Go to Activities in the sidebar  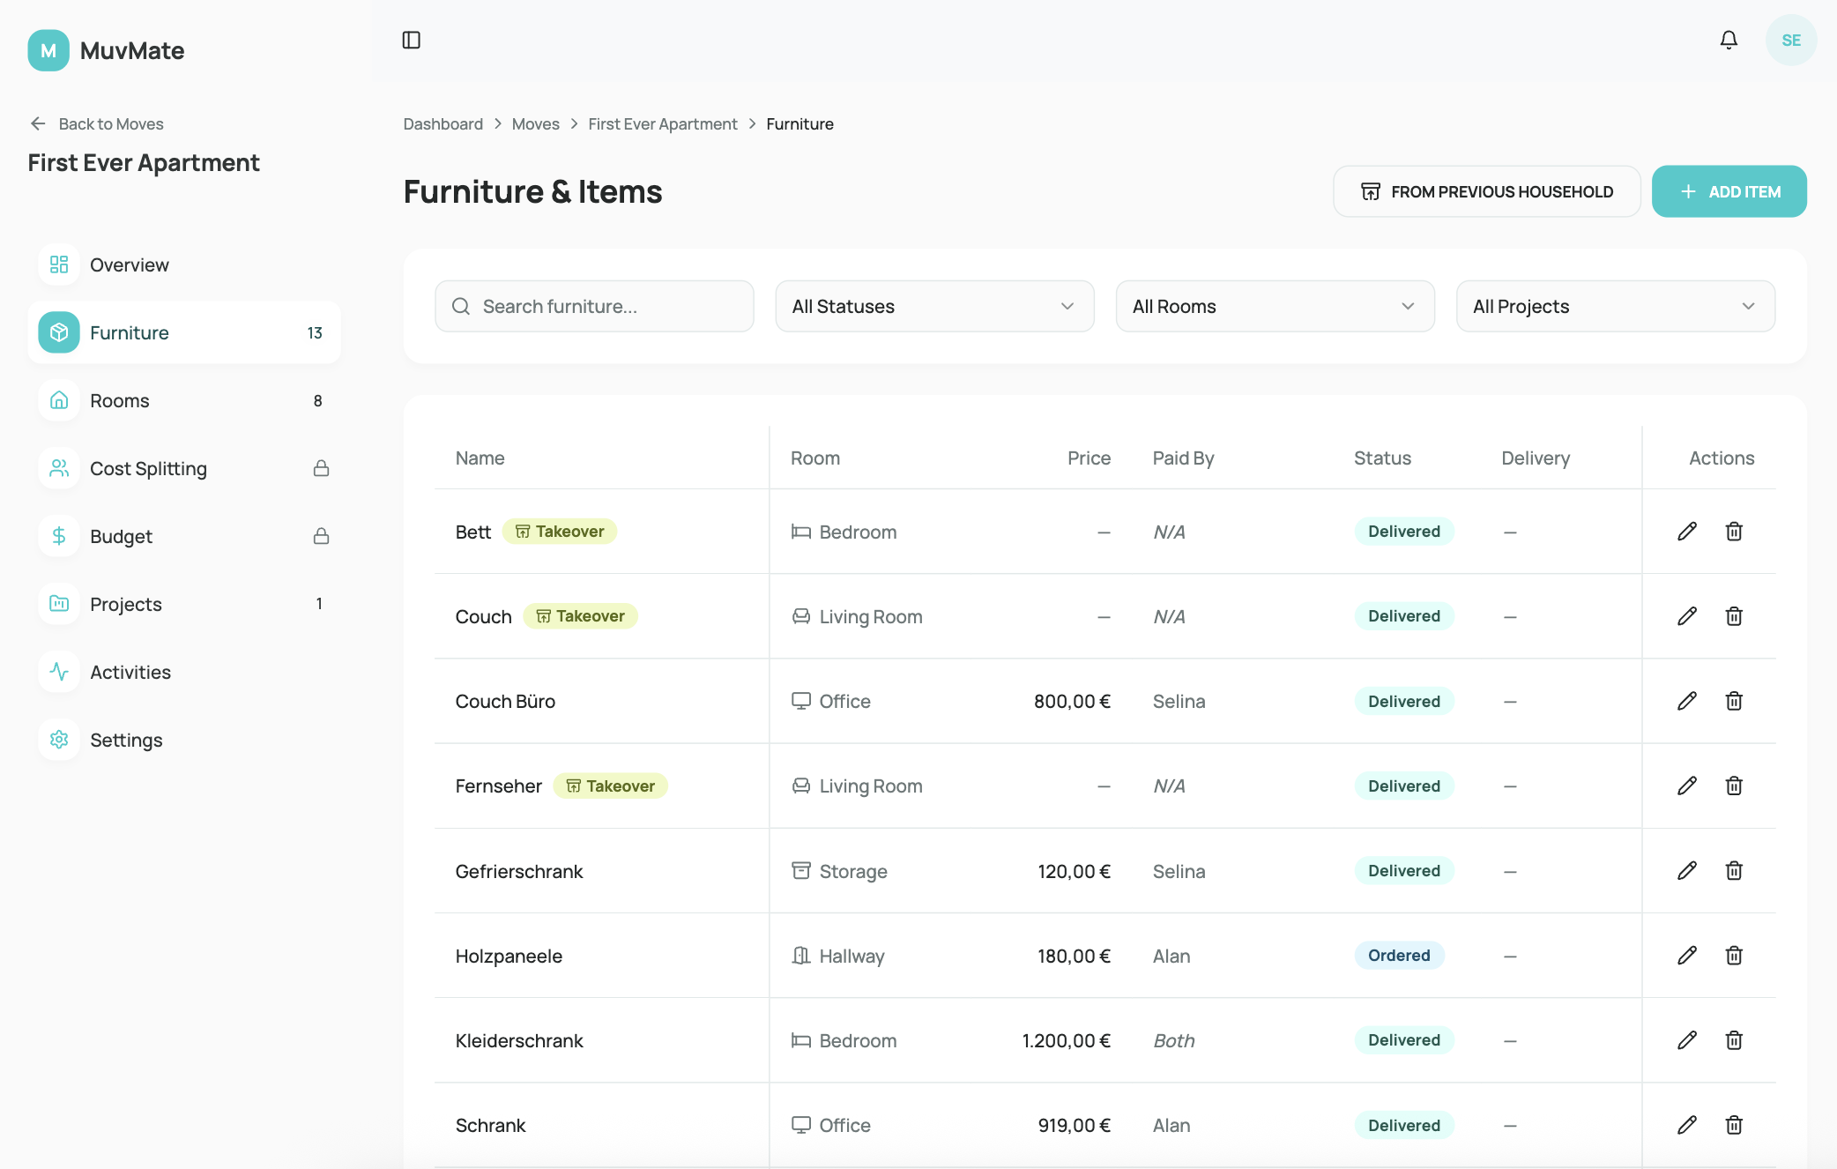(x=130, y=672)
